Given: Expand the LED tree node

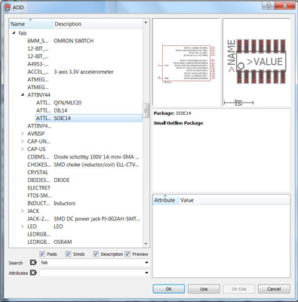Looking at the screenshot, I should [x=23, y=226].
